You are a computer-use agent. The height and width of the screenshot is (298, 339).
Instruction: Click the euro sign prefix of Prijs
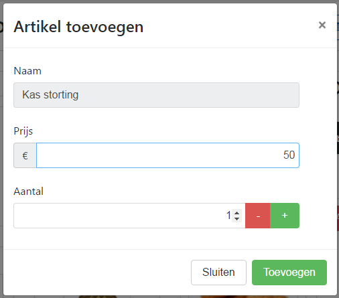pos(25,155)
